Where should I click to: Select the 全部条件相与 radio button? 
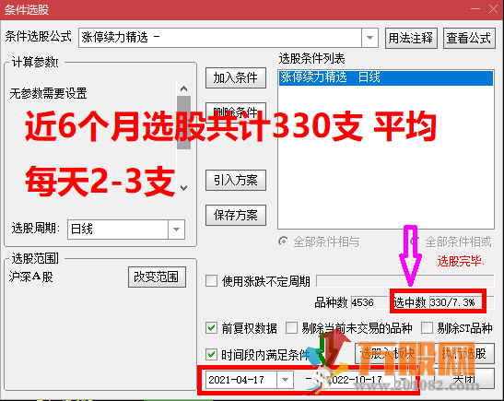click(x=284, y=242)
